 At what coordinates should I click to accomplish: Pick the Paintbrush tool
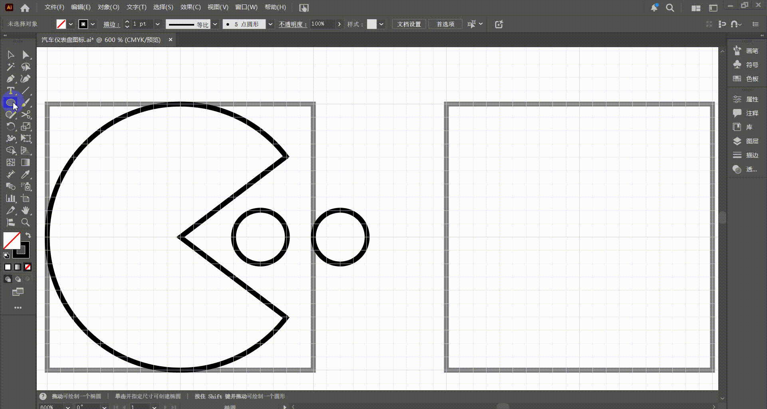tap(26, 103)
